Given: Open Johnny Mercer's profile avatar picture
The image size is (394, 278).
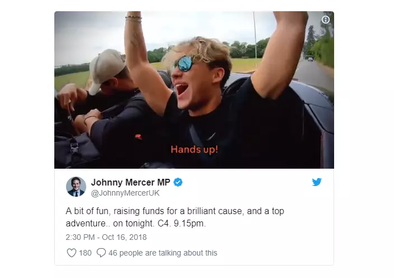Looking at the screenshot, I should pos(76,187).
